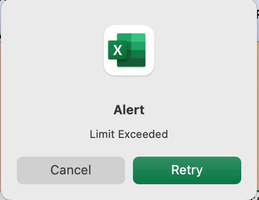Click the bold Alert heading
The image size is (259, 200).
(x=129, y=110)
